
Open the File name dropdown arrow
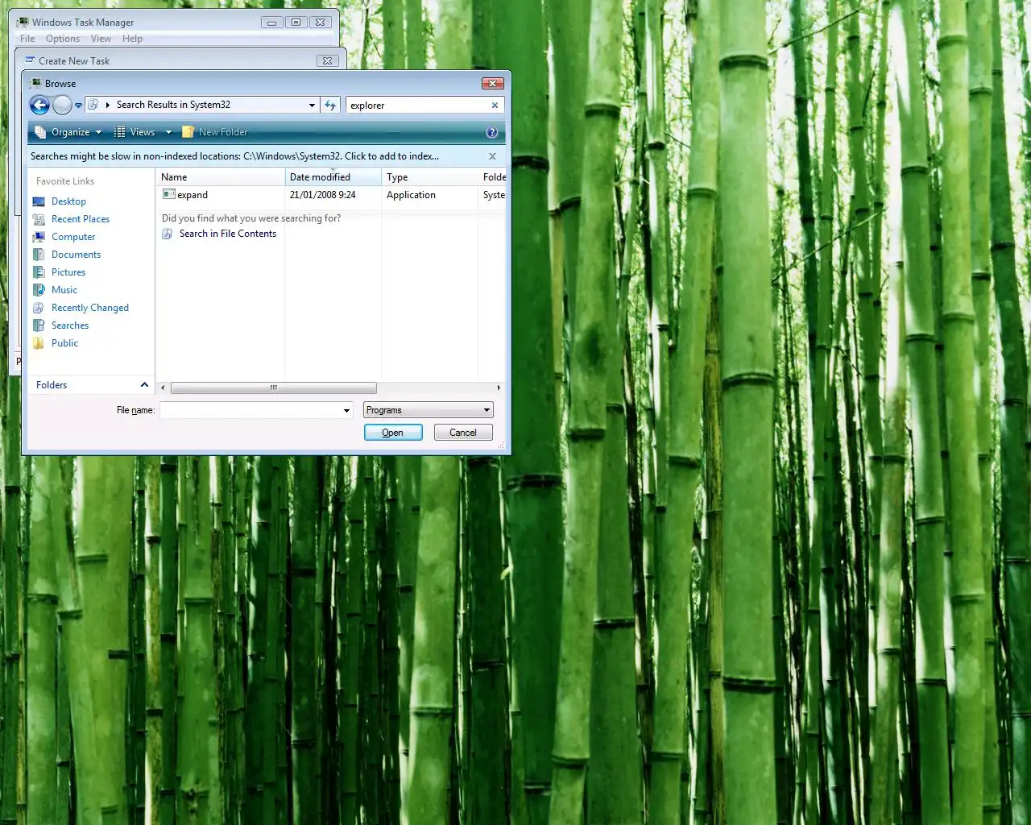pos(347,410)
